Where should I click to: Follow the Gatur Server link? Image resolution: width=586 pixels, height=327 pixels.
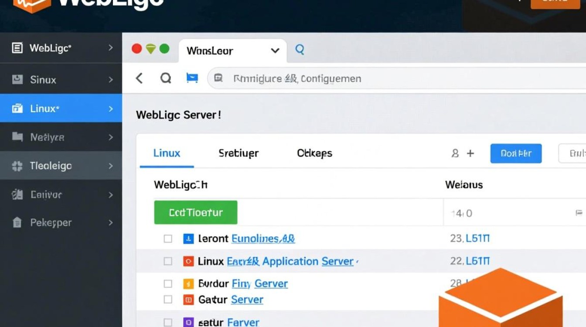247,300
